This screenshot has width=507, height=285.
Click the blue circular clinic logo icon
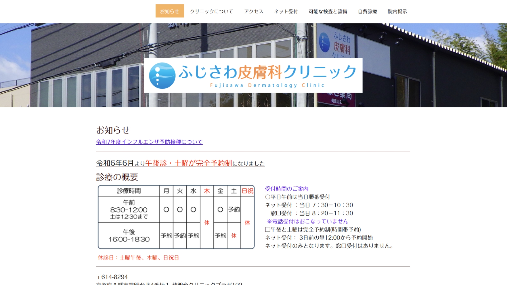(162, 75)
